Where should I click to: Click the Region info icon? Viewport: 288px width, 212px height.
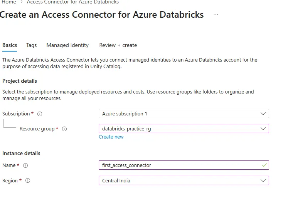point(28,180)
